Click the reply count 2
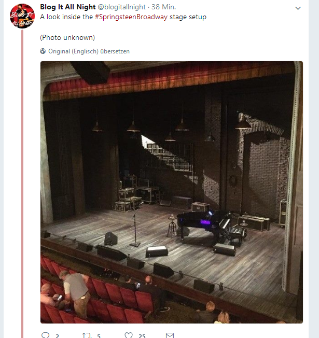319x338 pixels. pos(57,336)
